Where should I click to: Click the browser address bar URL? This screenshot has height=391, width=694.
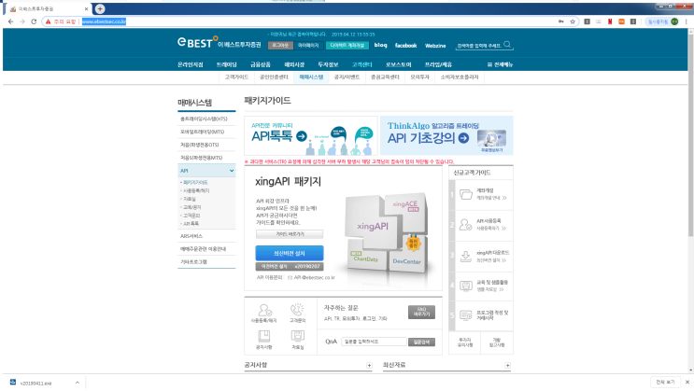pyautogui.click(x=104, y=21)
